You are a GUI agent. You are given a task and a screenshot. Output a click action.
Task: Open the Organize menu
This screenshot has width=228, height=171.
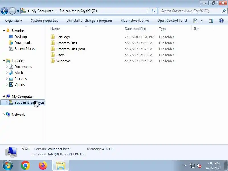click(14, 21)
